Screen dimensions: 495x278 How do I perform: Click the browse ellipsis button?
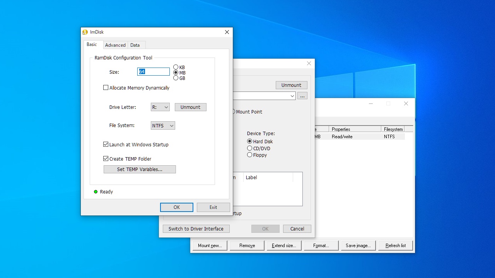[x=303, y=96]
